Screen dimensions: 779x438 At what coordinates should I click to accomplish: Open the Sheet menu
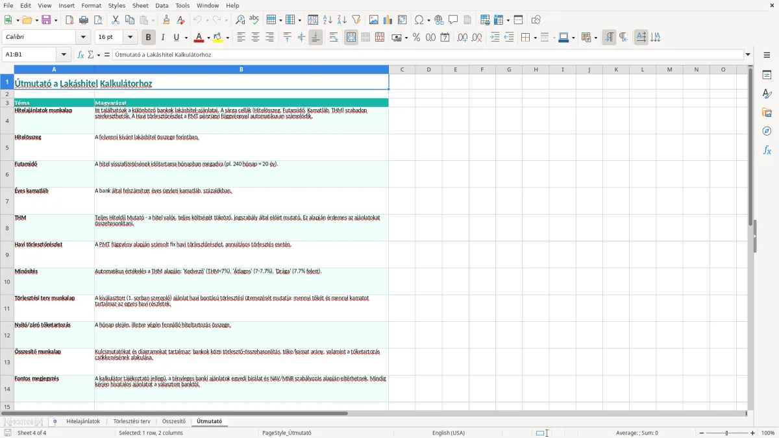click(140, 5)
